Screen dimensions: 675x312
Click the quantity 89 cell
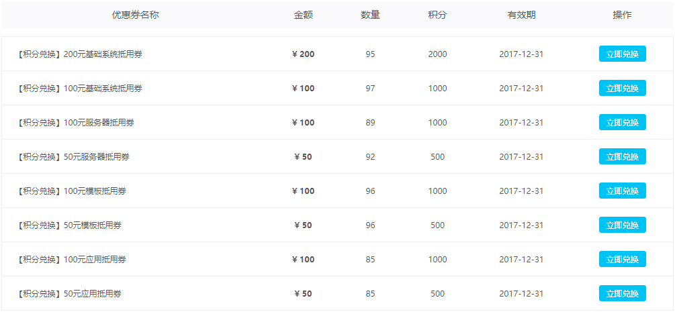[370, 123]
